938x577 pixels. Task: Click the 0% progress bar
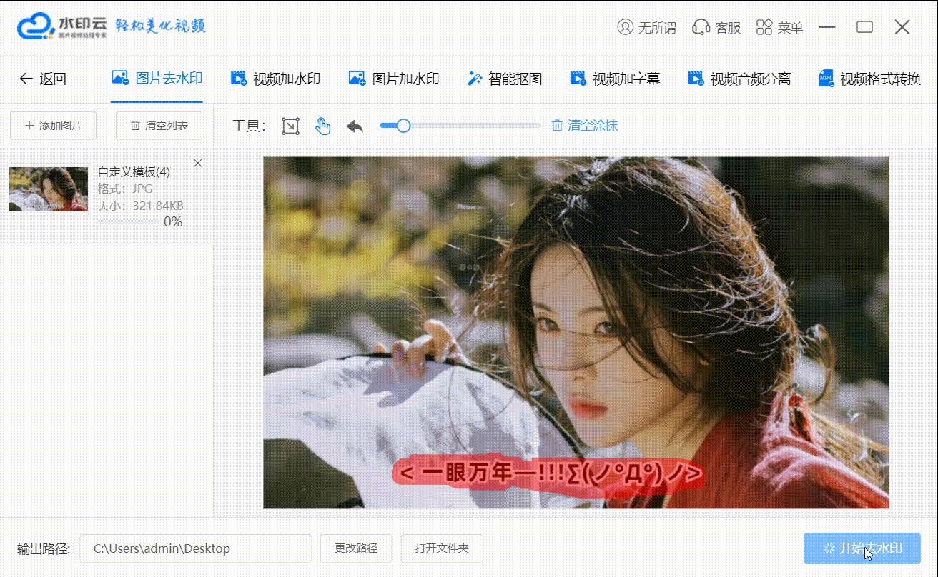pyautogui.click(x=129, y=222)
